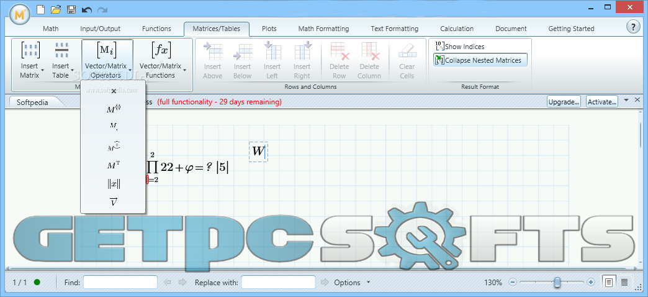
Task: Open the Calculation ribbon tab
Action: pos(457,29)
